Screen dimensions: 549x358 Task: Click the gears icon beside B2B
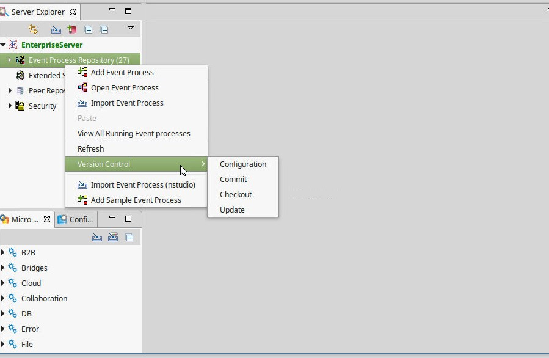tap(13, 252)
